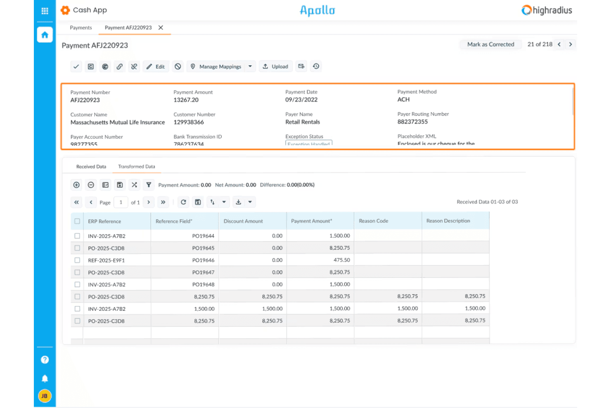Screen dimensions: 611x408
Task: Open the filter funnel icon
Action: point(149,185)
